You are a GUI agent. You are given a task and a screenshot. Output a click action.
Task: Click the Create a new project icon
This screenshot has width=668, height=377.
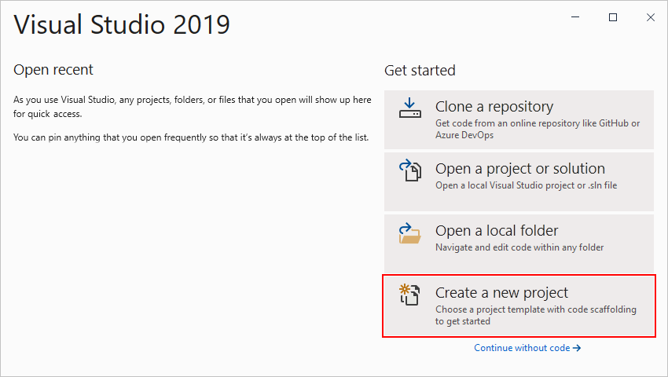click(410, 295)
